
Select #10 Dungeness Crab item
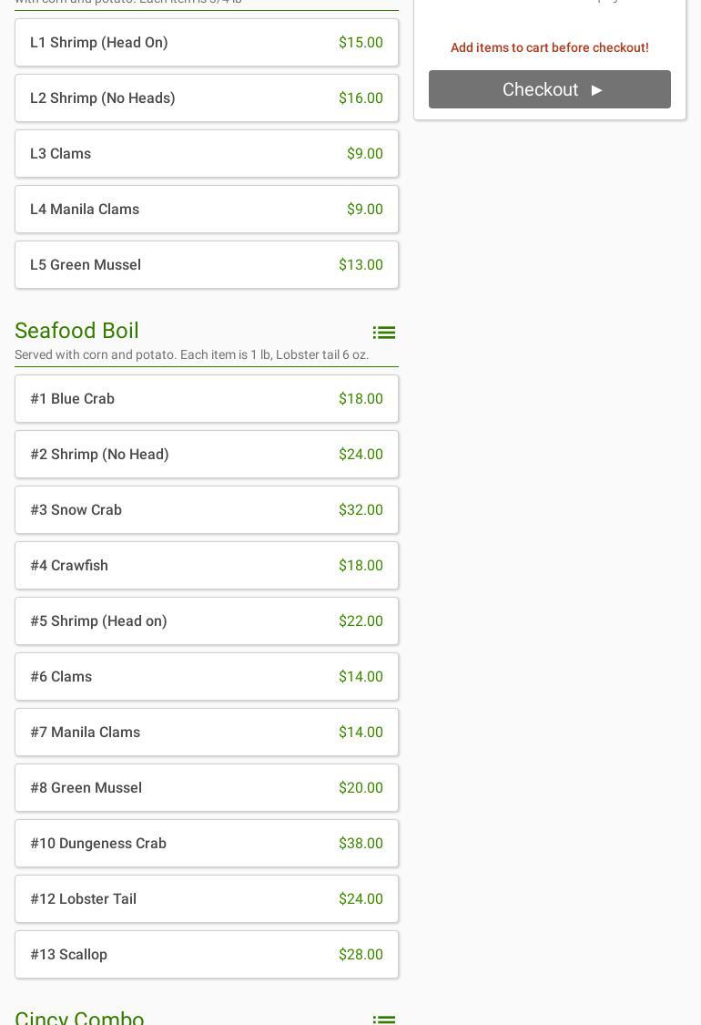(x=207, y=844)
